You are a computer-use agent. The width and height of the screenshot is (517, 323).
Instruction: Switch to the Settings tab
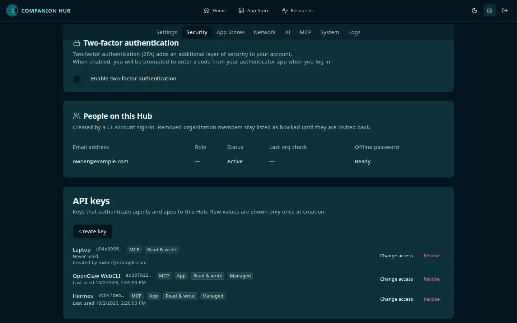coord(167,32)
